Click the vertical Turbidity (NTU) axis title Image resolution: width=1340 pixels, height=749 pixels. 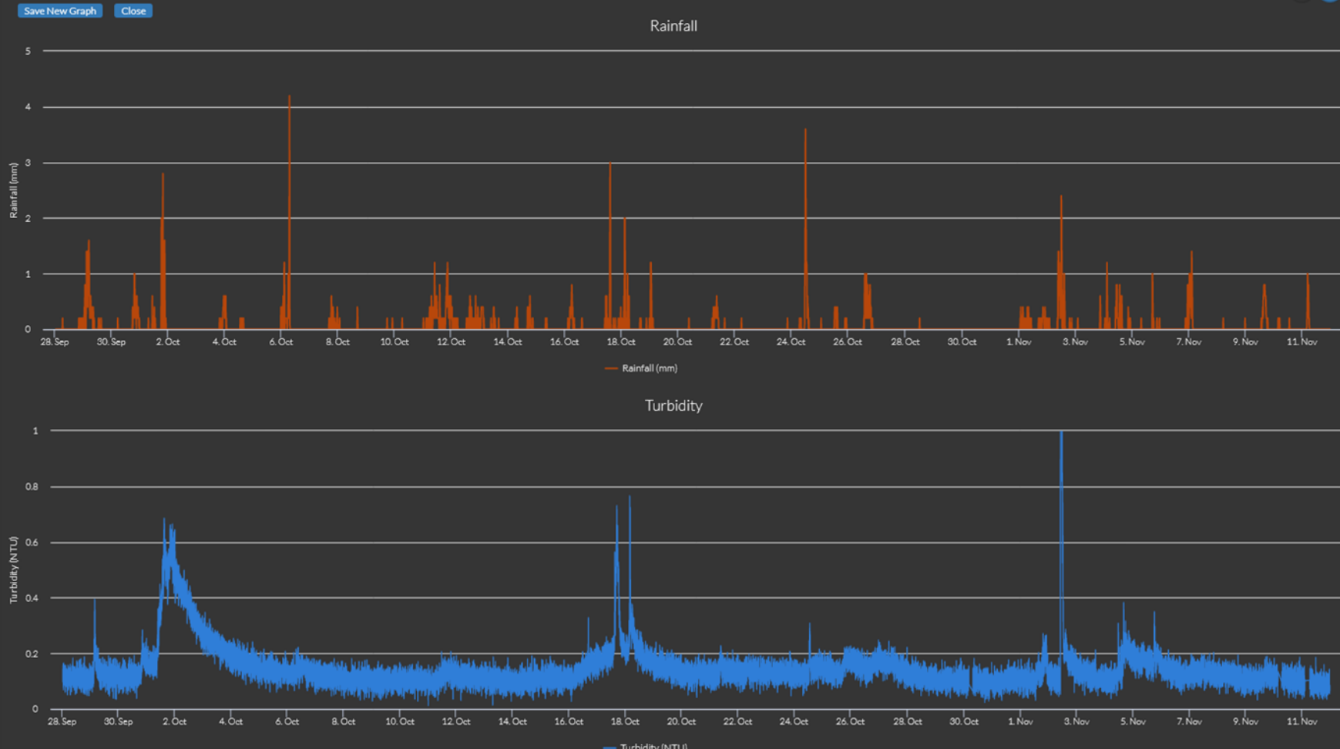click(x=13, y=570)
